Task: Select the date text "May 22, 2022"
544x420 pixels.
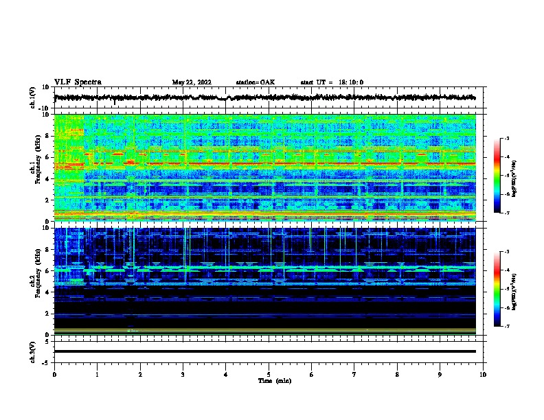Action: (x=192, y=82)
